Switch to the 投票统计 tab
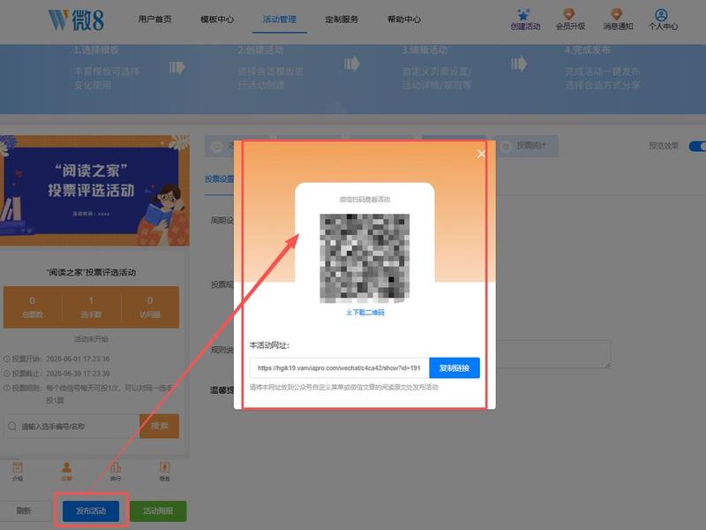The width and height of the screenshot is (706, 530). [x=527, y=146]
